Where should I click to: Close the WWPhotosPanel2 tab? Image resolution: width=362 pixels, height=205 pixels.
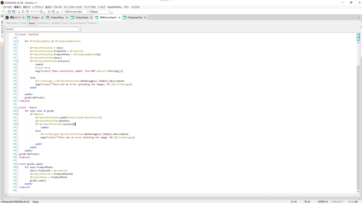[x=119, y=18]
